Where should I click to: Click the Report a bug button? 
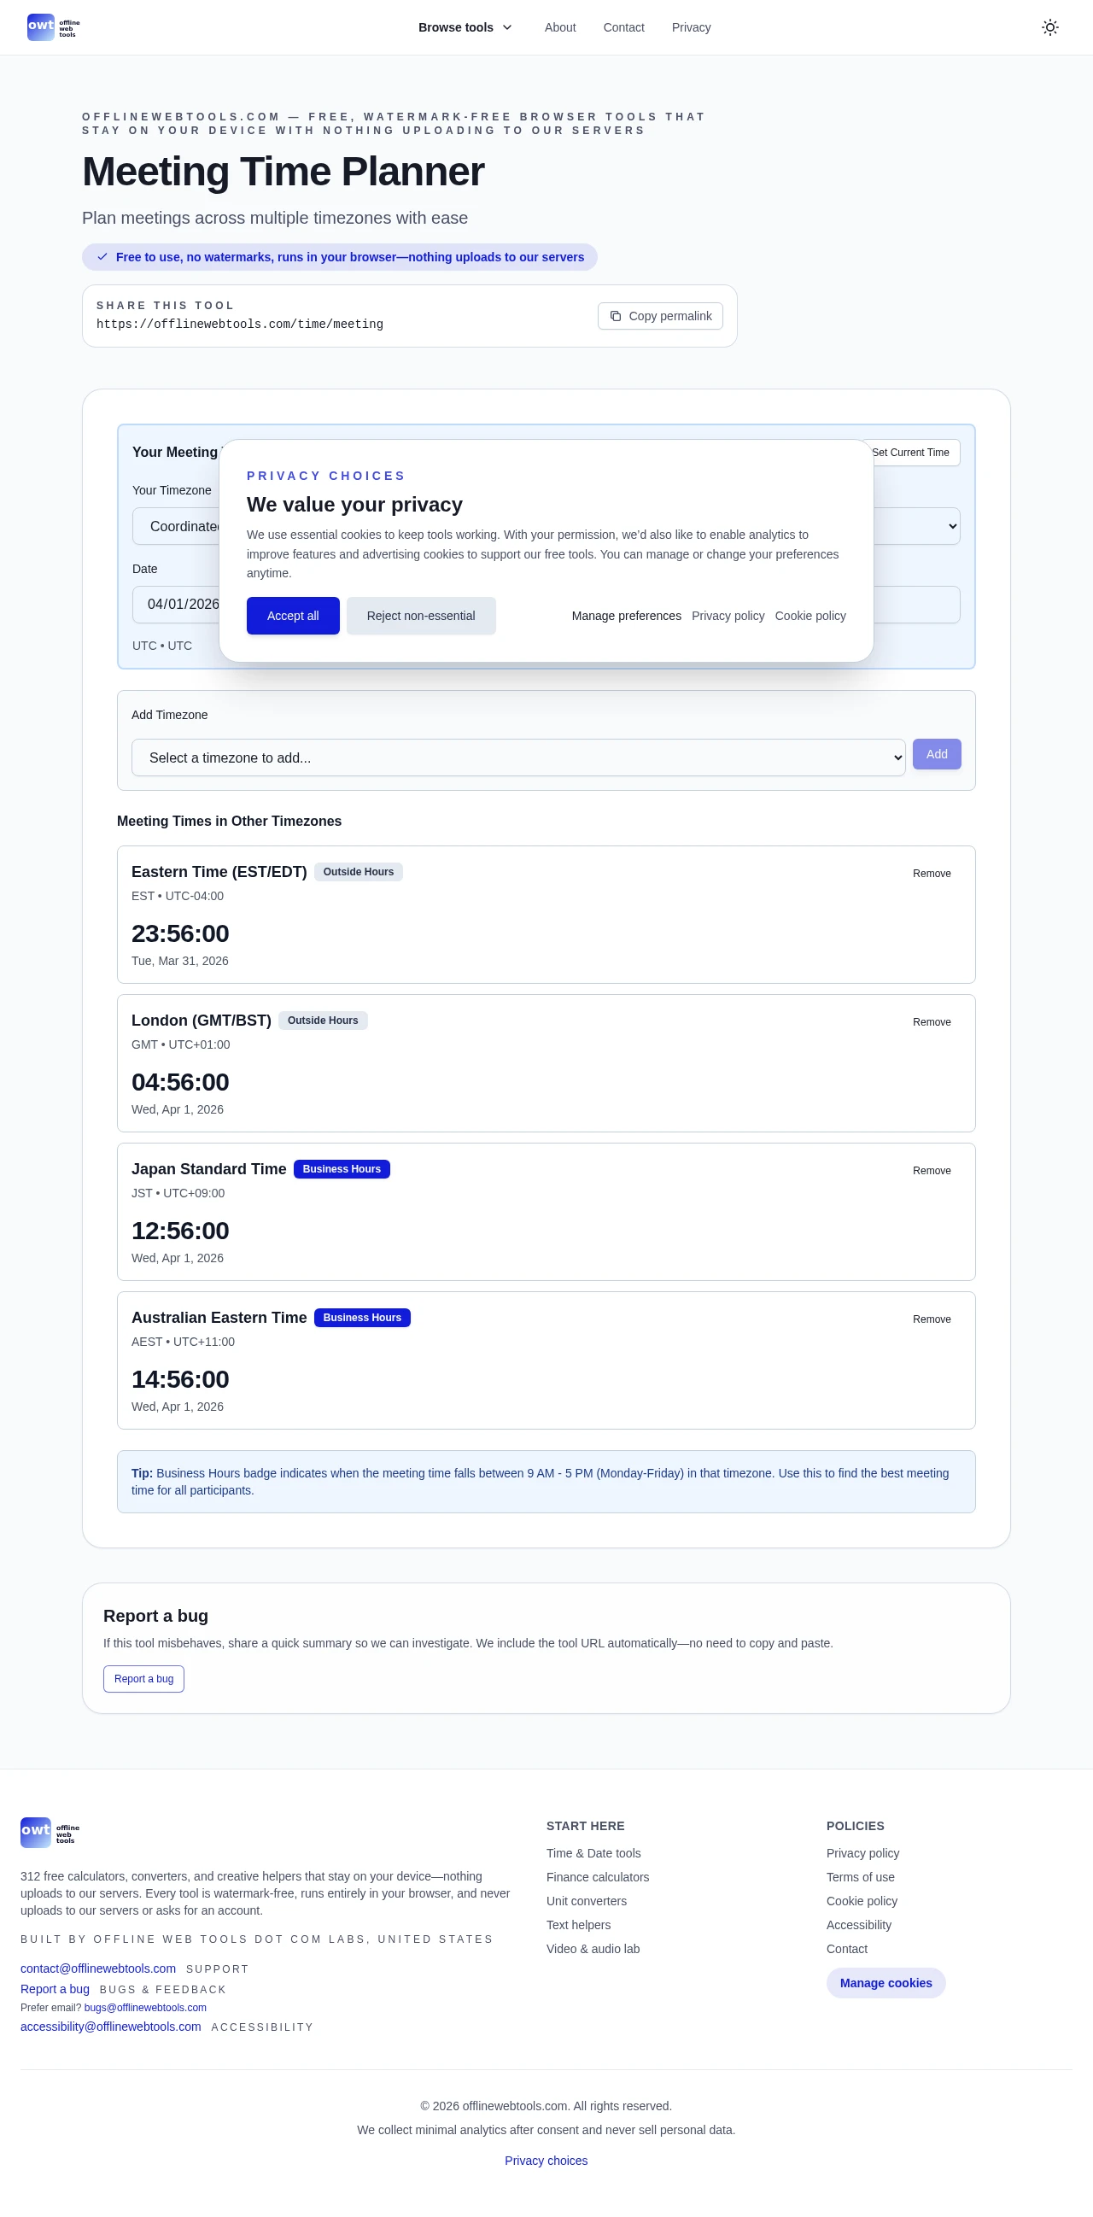[x=143, y=1678]
